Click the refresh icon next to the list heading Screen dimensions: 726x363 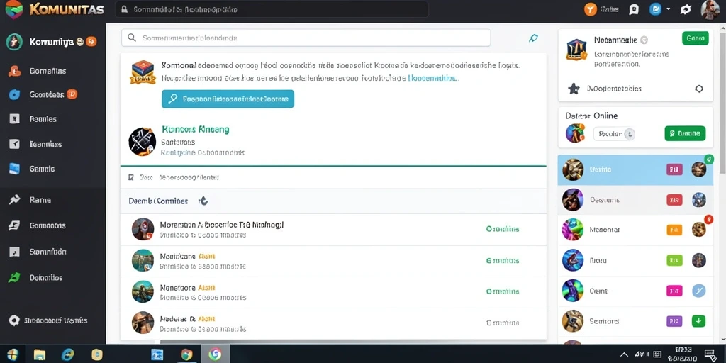tap(203, 201)
